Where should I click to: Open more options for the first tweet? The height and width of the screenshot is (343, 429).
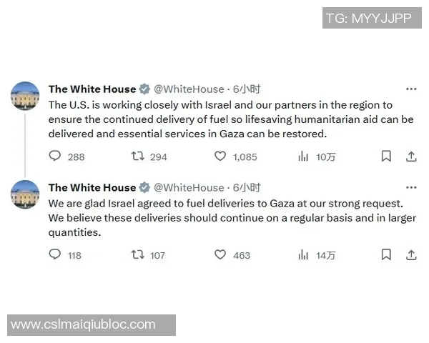coord(411,89)
